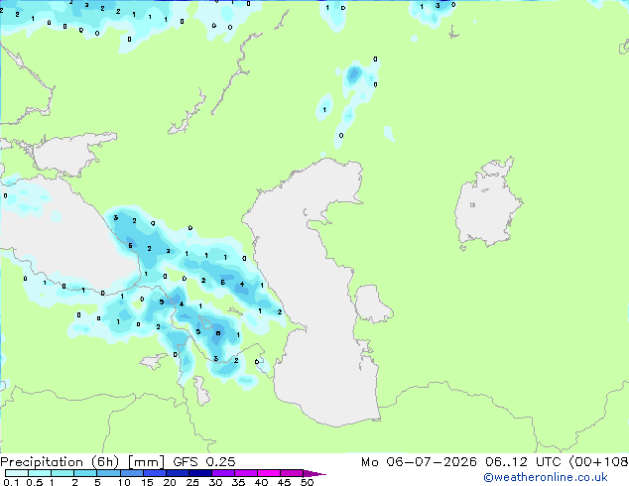Click the "45" legend scale label
This screenshot has width=629, height=486.
click(x=284, y=482)
